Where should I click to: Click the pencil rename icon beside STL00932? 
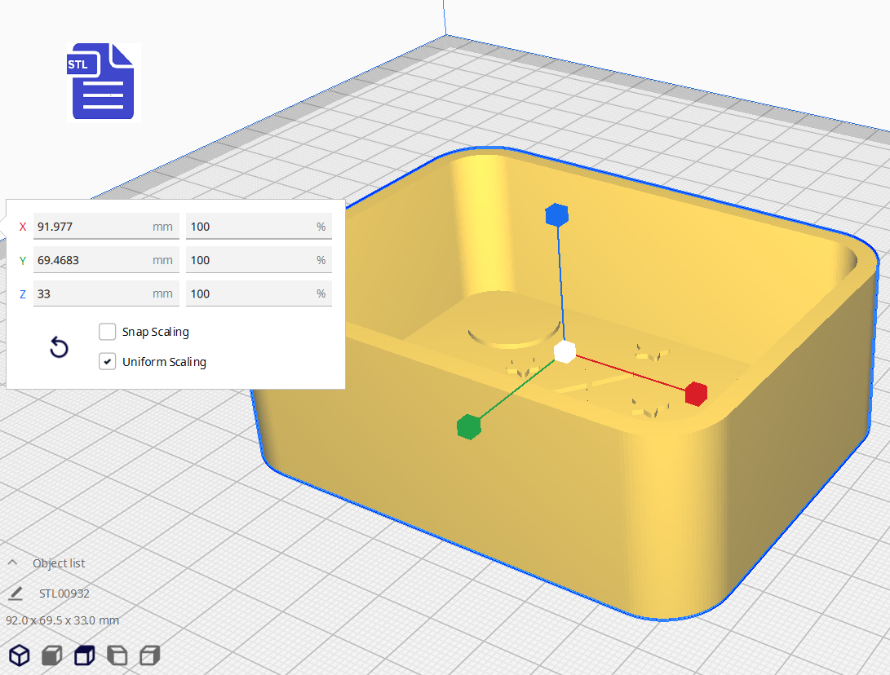15,593
